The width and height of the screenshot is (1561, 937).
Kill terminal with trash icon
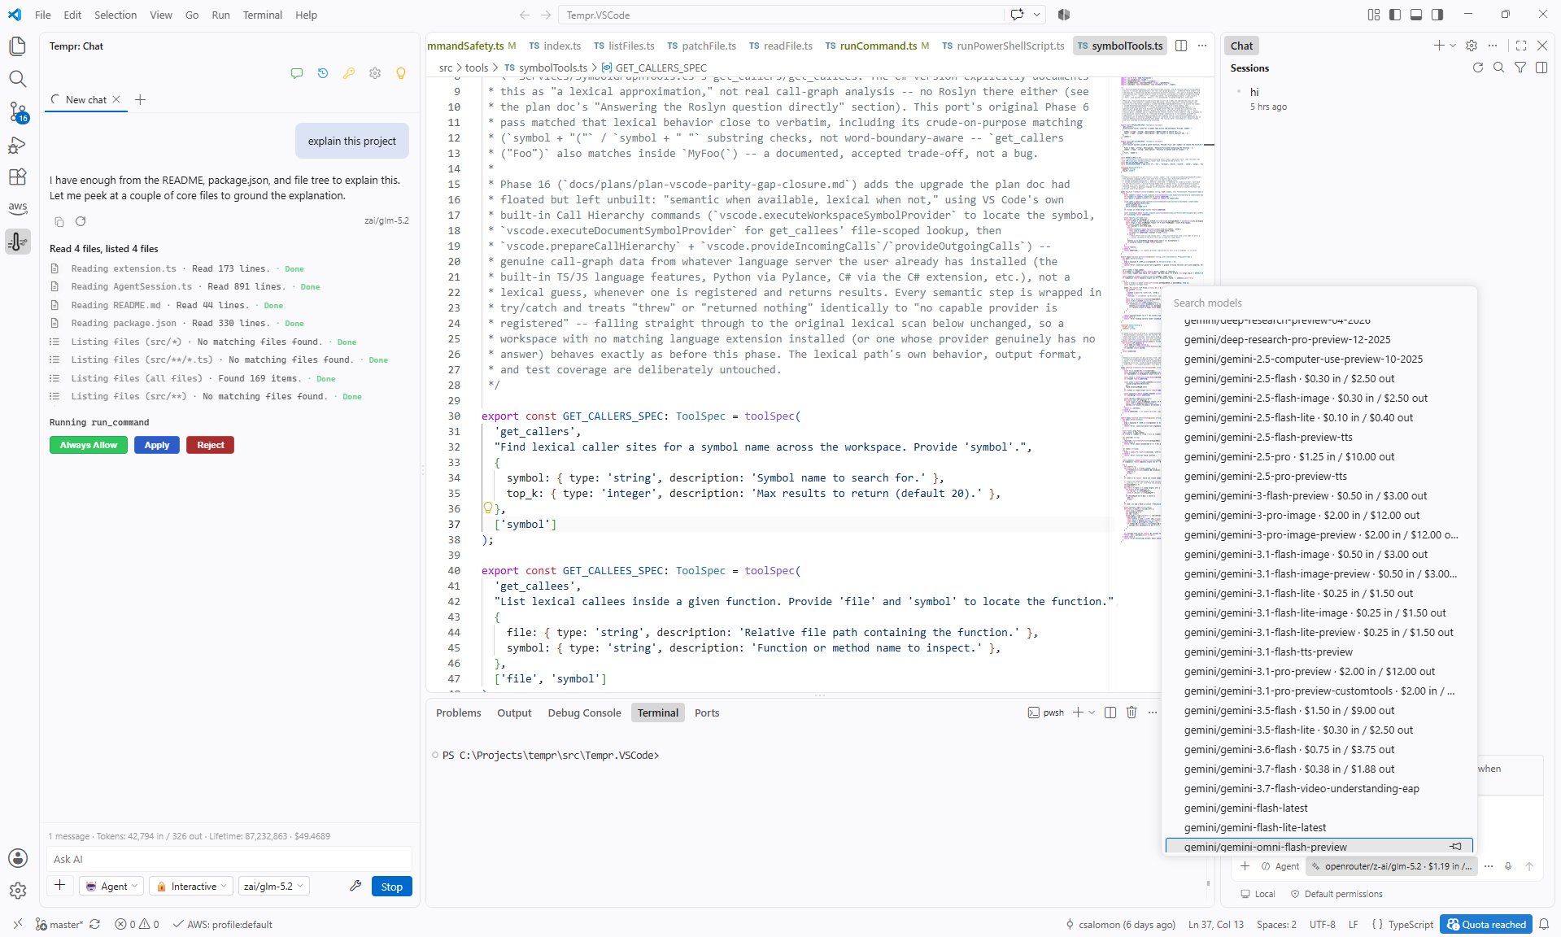pyautogui.click(x=1132, y=713)
